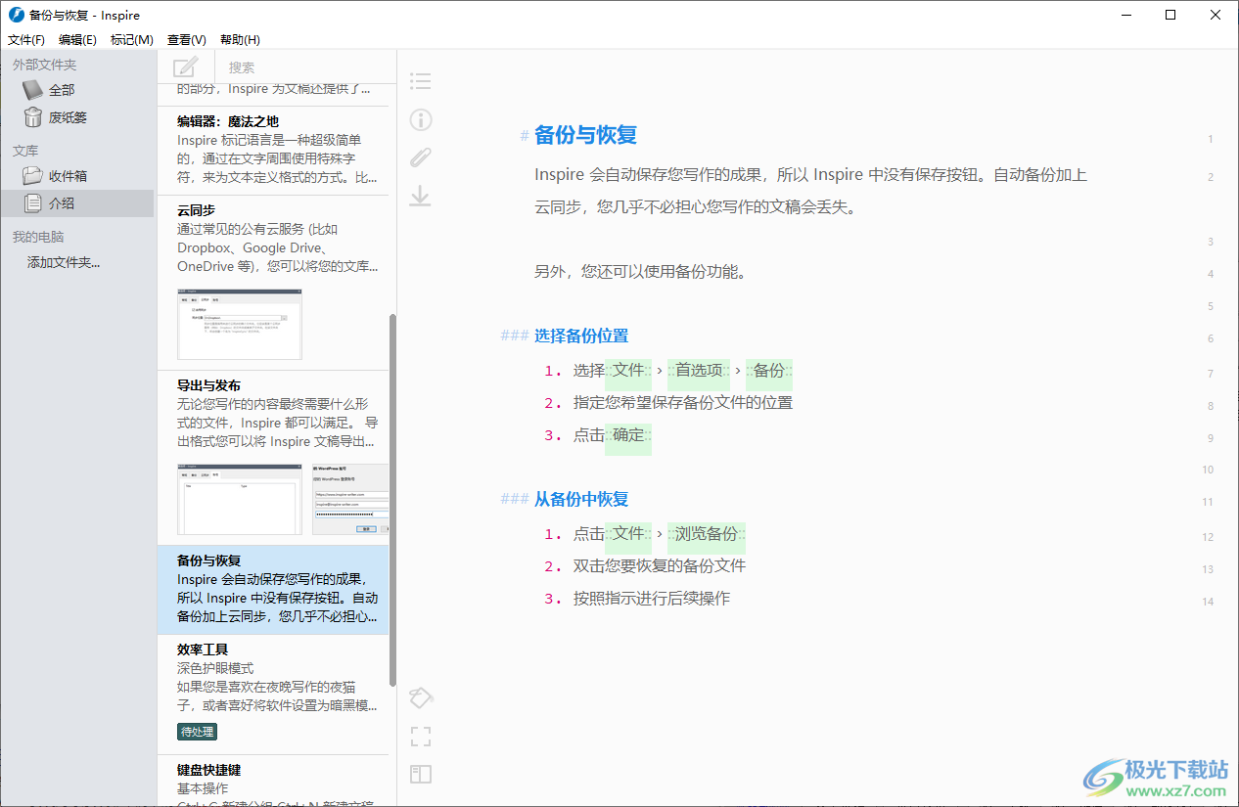Open the 查看(V) menu
Screen dimensions: 1239x807
pyautogui.click(x=186, y=40)
